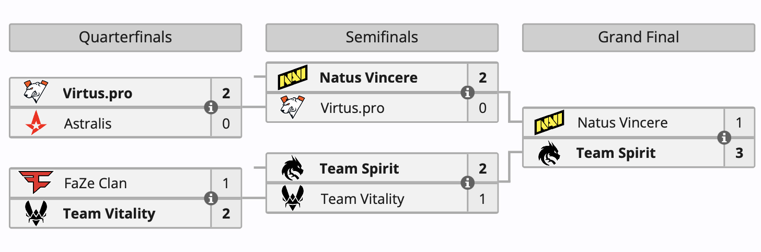The image size is (761, 252).
Task: Click Team Vitality logo in Semifinals
Action: point(292,199)
